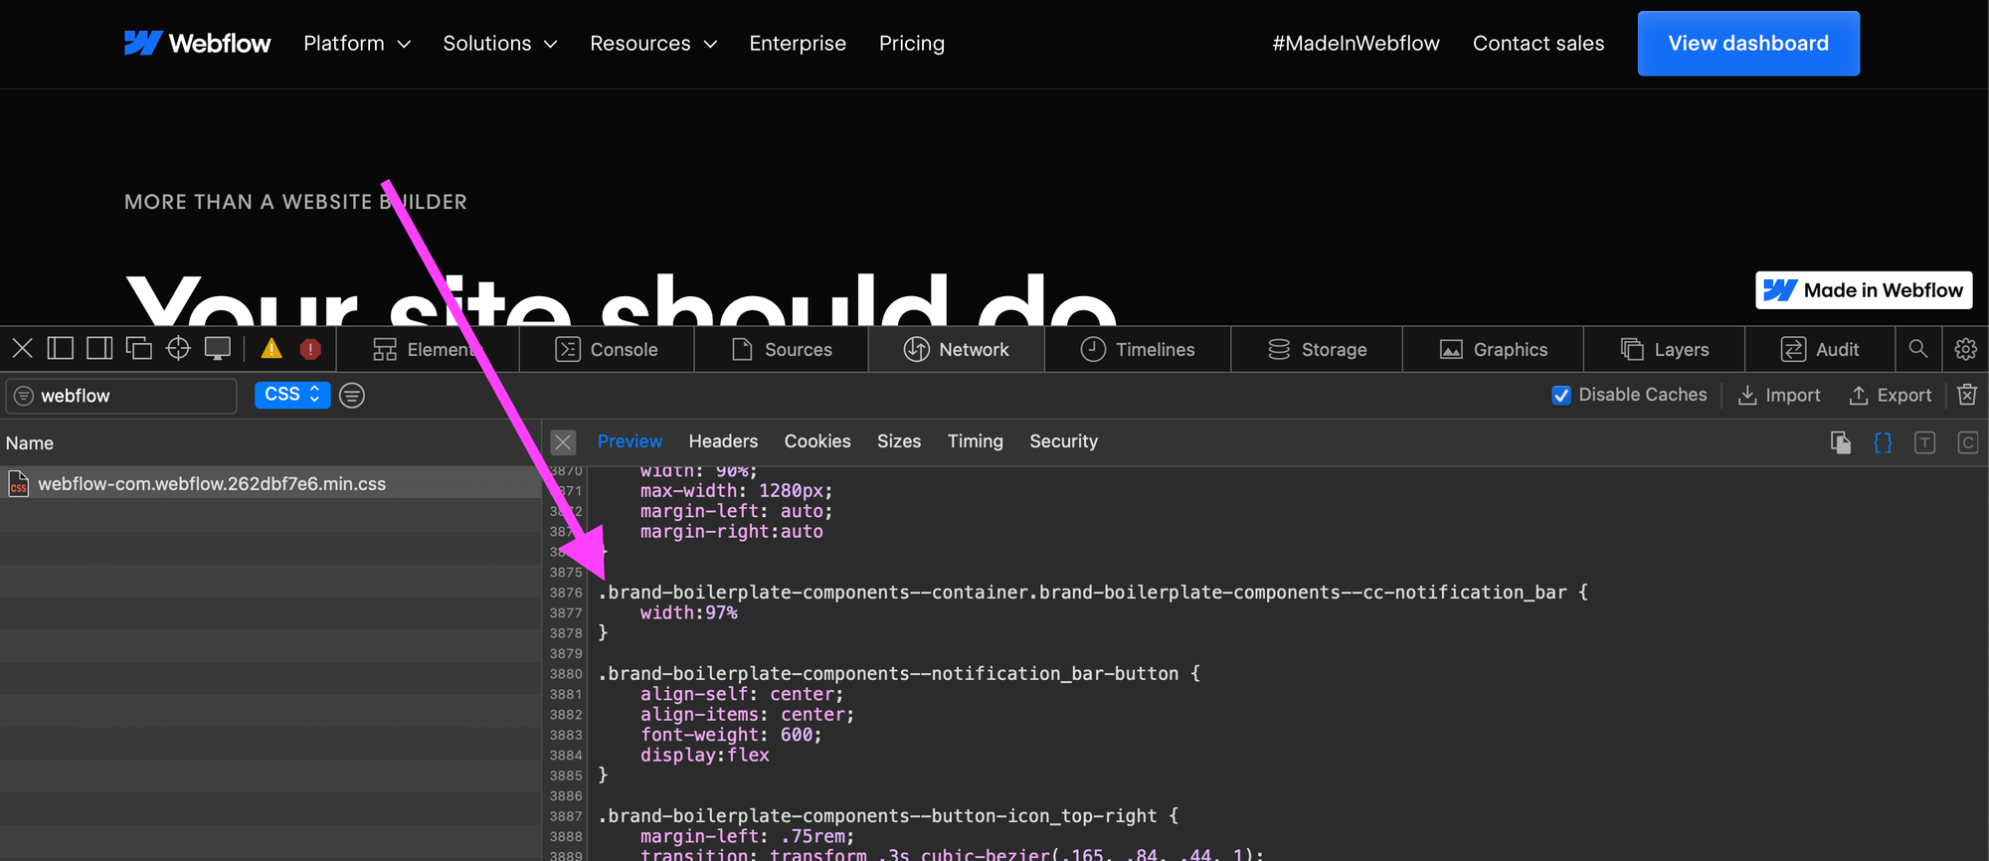
Task: Expand the Platform menu
Action: [x=357, y=43]
